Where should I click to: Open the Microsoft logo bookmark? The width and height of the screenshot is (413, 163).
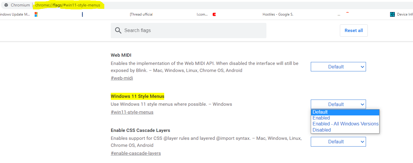36,14
